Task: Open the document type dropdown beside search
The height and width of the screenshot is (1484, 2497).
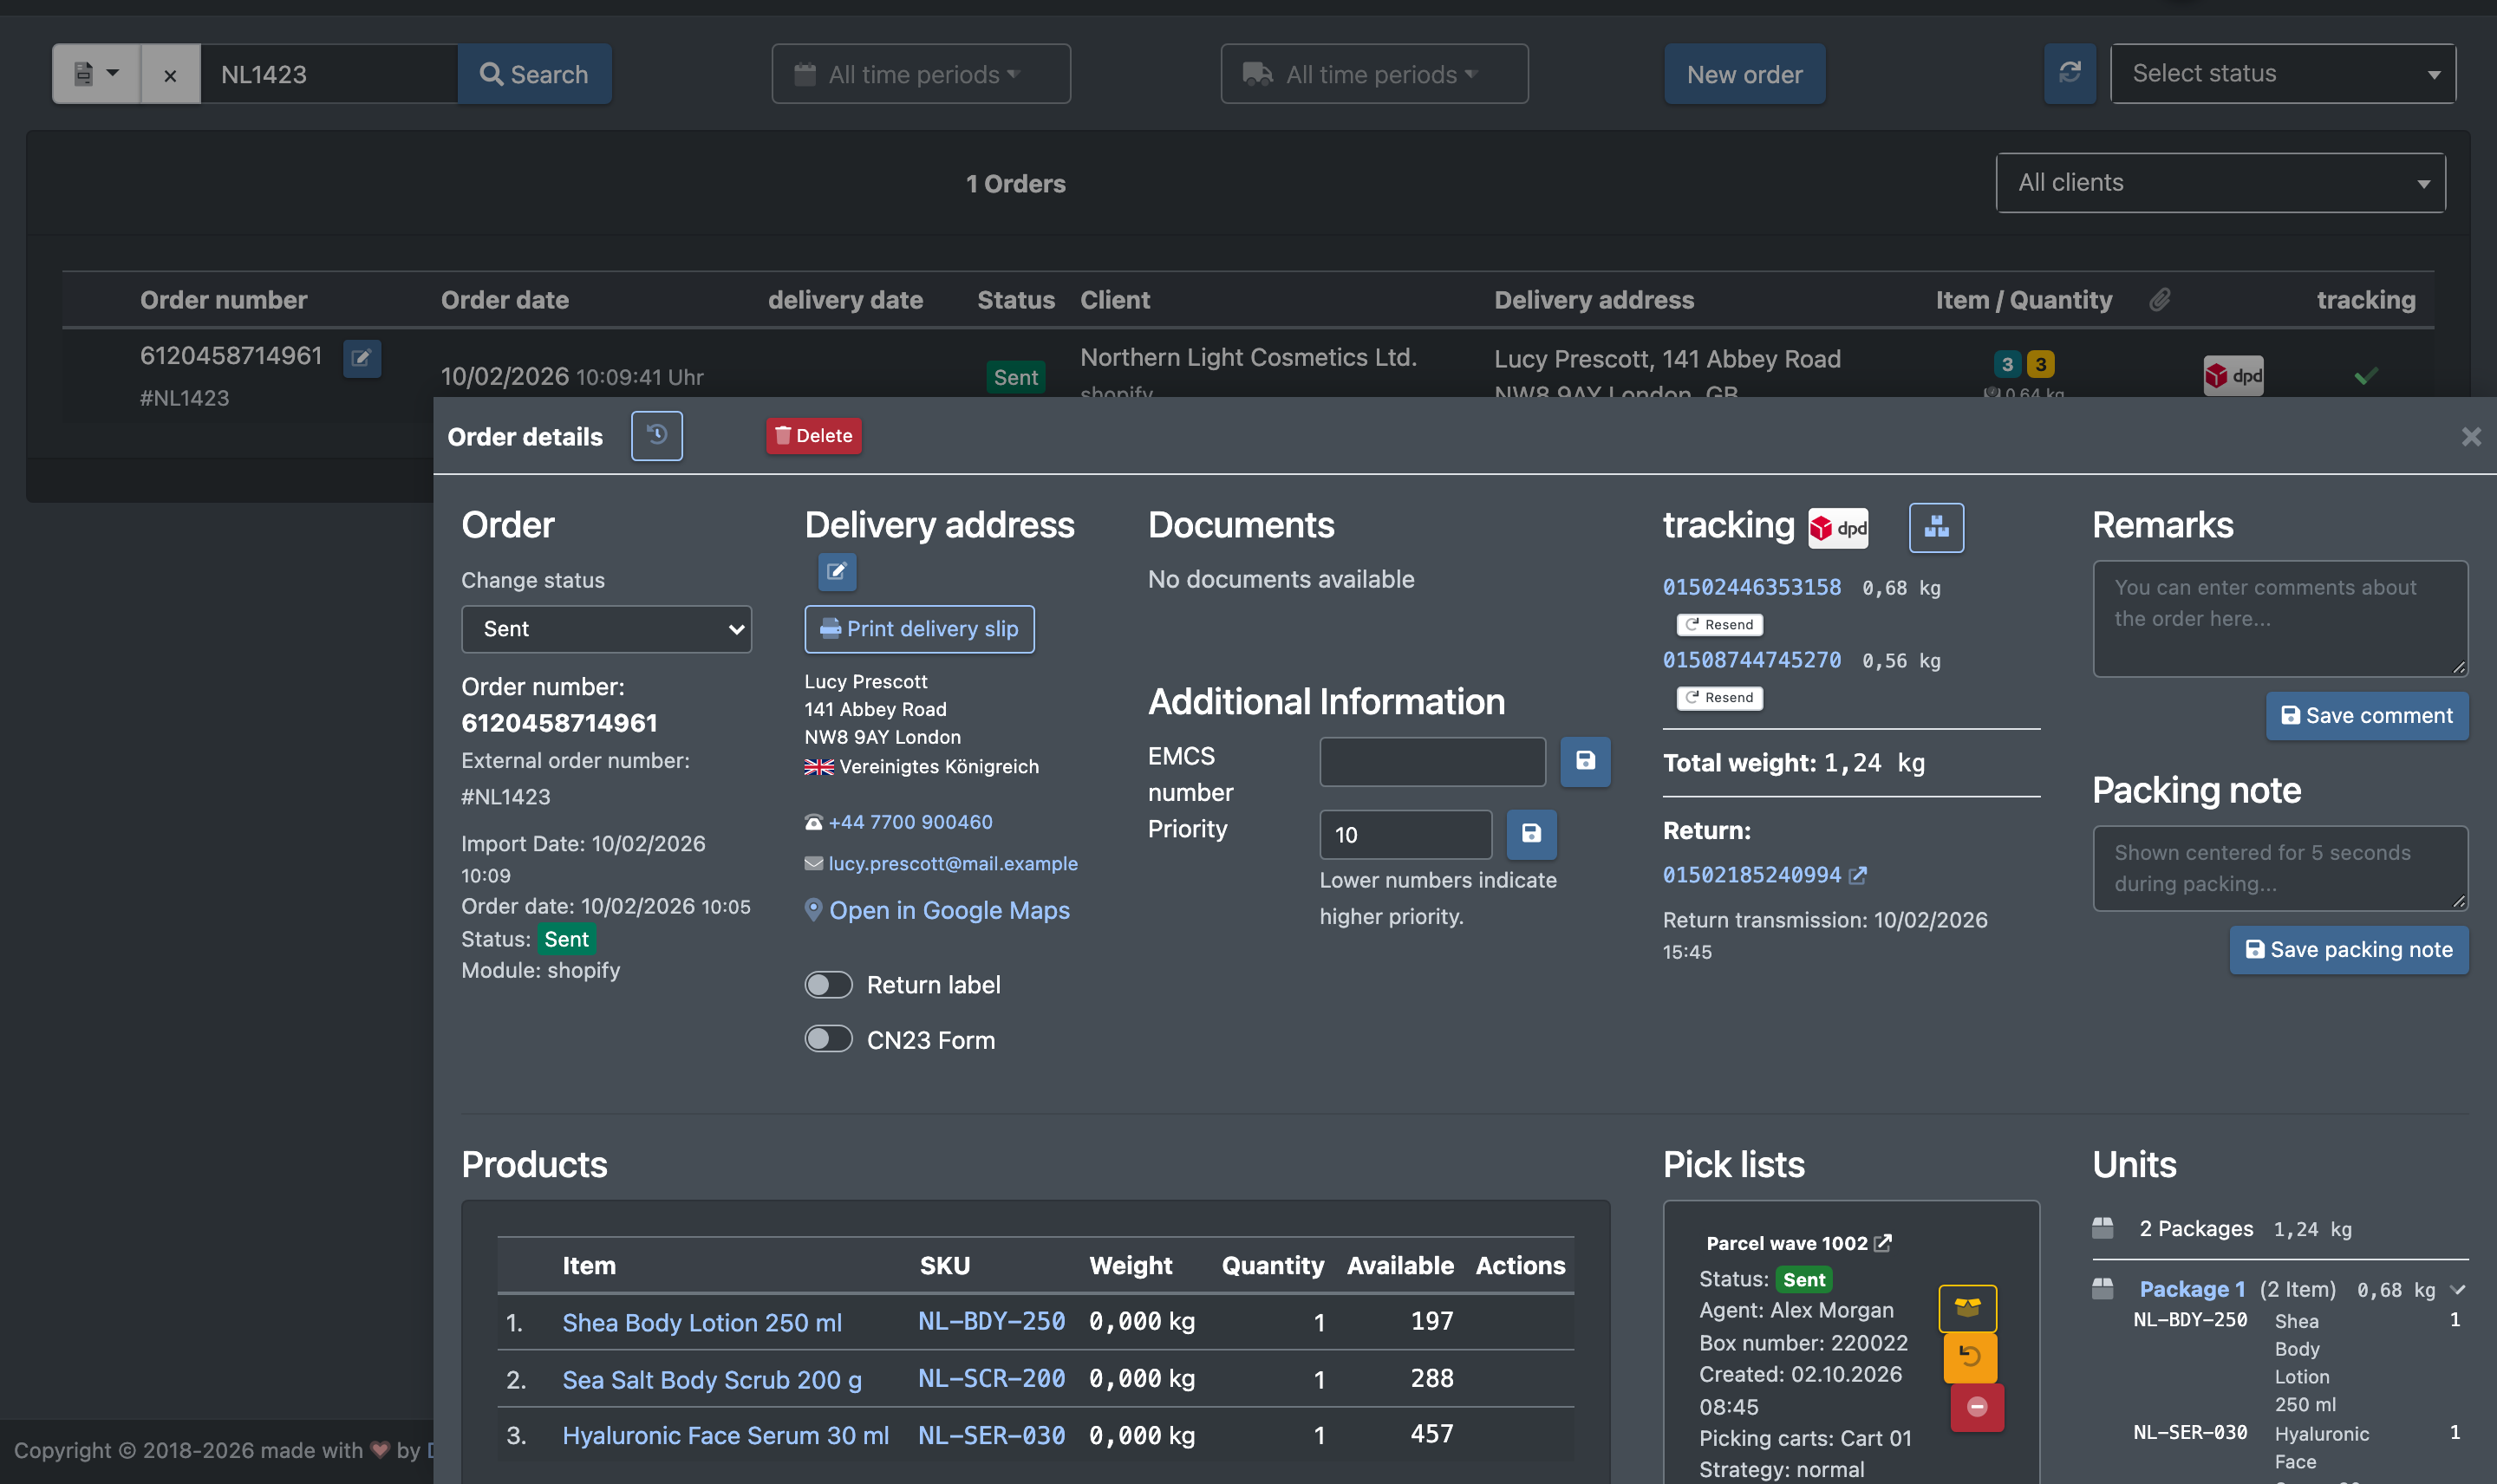Action: point(96,74)
